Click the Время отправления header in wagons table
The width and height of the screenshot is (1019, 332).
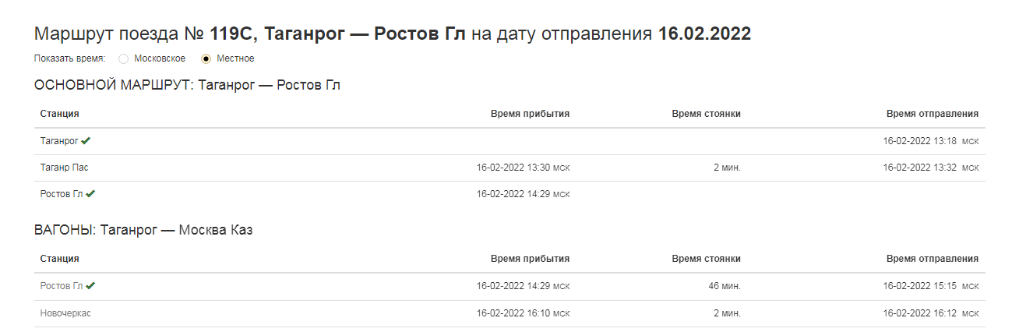[932, 259]
